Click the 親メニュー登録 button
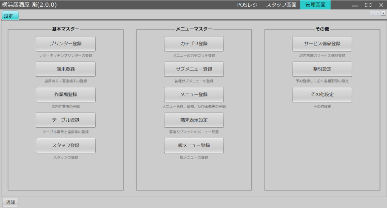Image resolution: width=387 pixels, height=209 pixels. point(194,145)
